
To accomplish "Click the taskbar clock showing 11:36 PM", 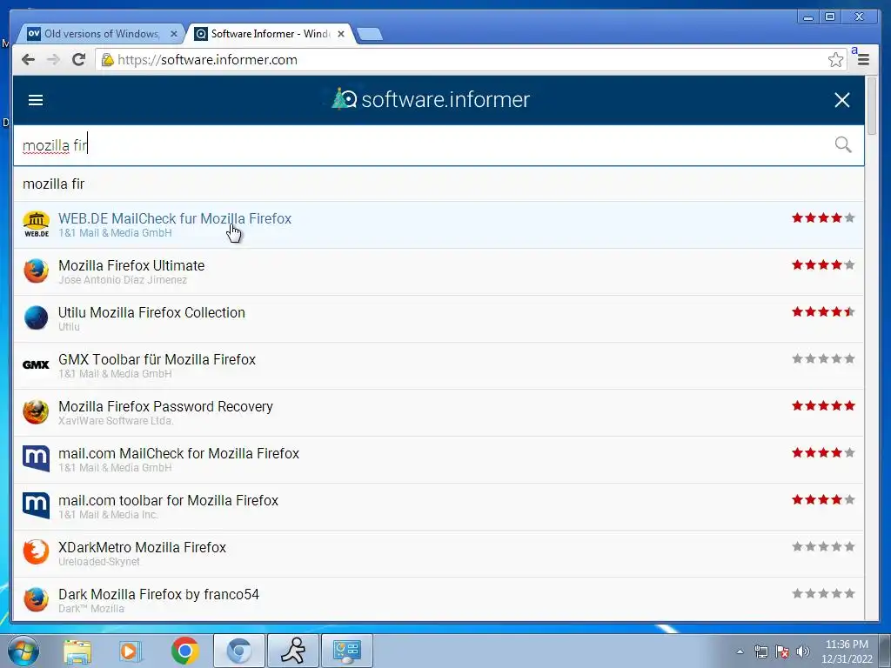I will [x=847, y=651].
